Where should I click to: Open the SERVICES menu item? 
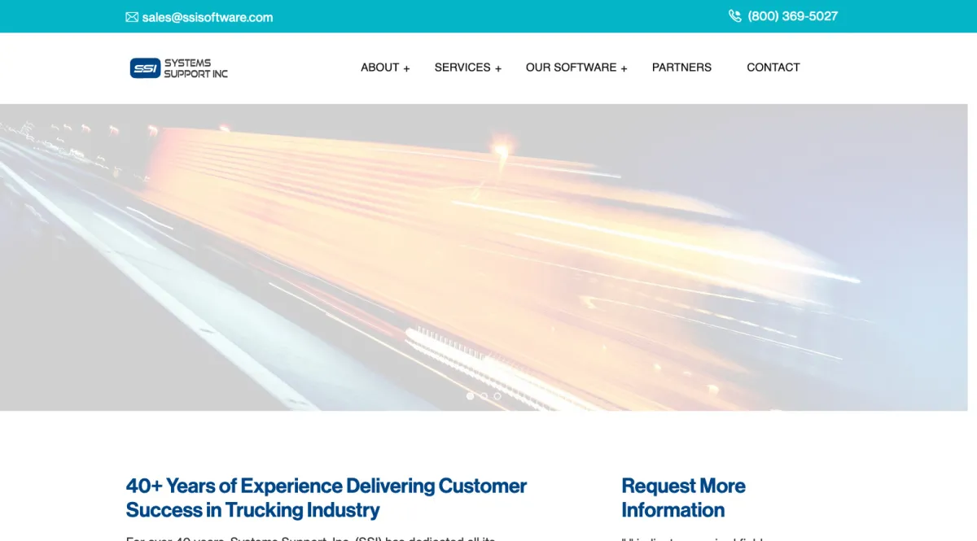[x=462, y=68]
